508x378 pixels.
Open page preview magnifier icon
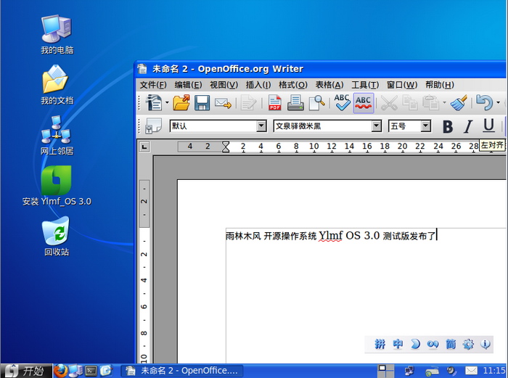point(317,103)
